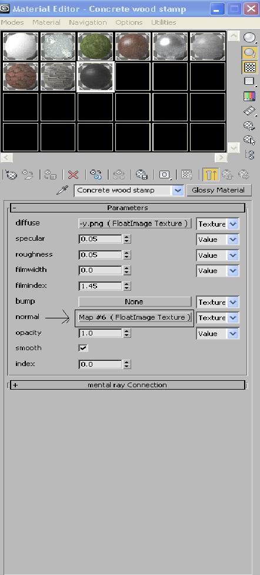The width and height of the screenshot is (260, 575).
Task: Click the roughness spinner arrows
Action: coord(127,255)
